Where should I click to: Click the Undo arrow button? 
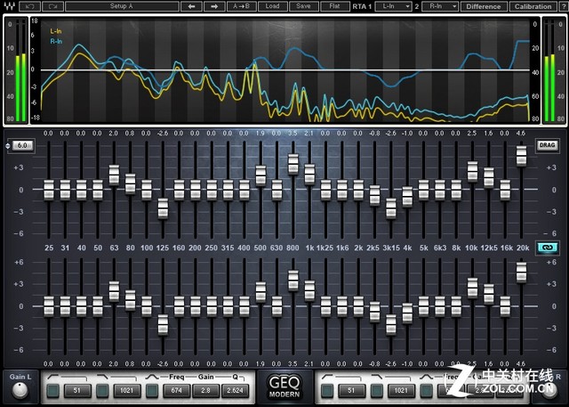coord(29,6)
